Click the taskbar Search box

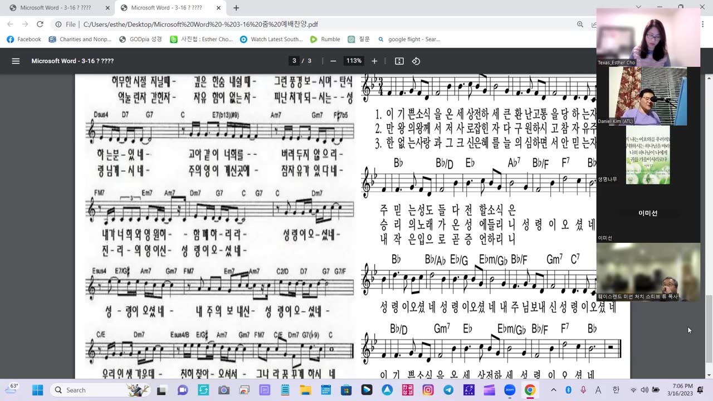[100, 390]
